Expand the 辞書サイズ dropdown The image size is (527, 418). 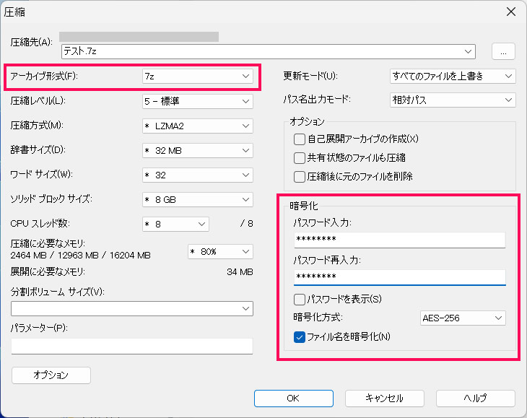(x=198, y=150)
